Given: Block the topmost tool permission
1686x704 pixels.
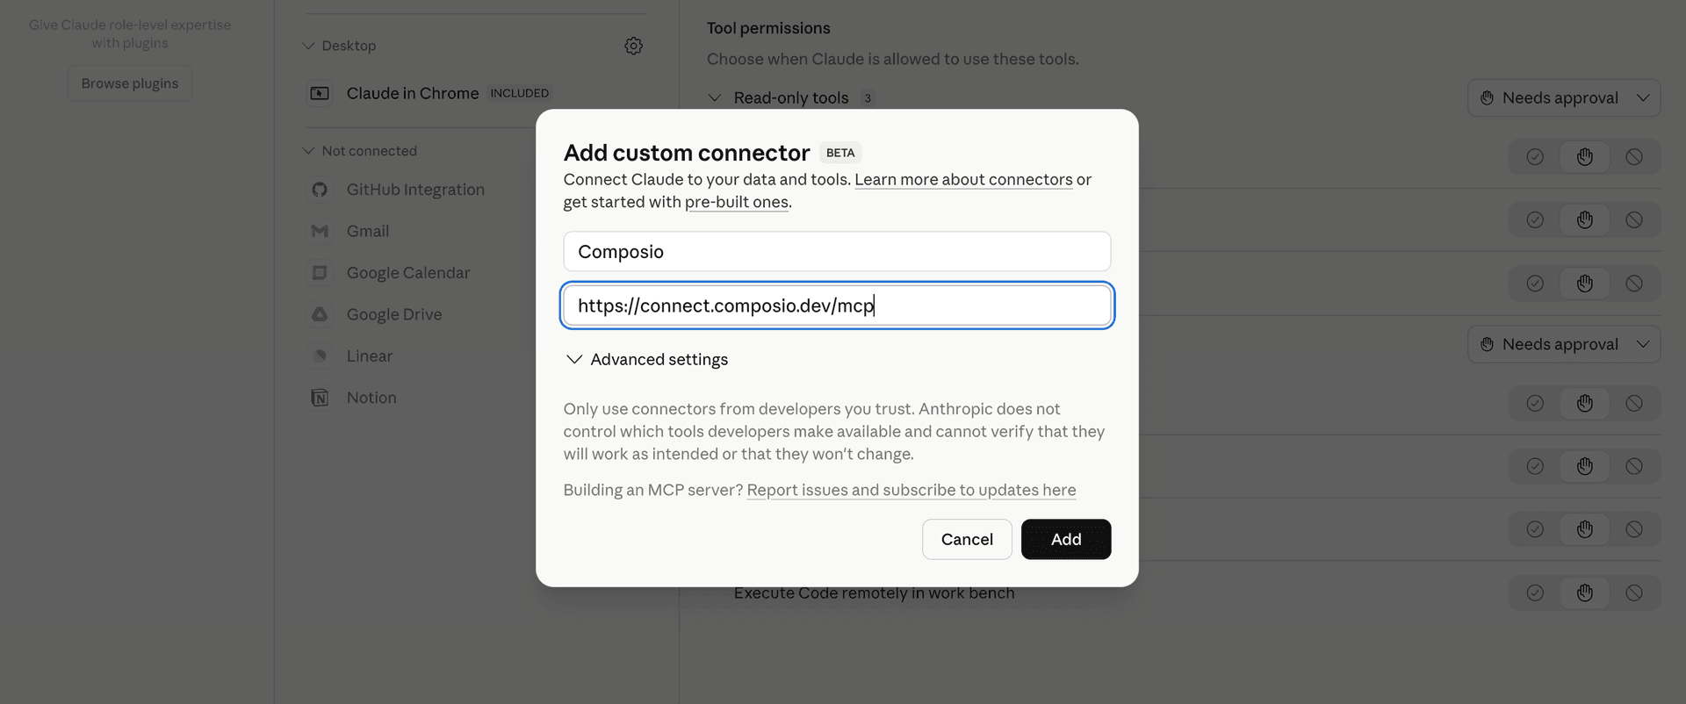Looking at the screenshot, I should (1634, 156).
